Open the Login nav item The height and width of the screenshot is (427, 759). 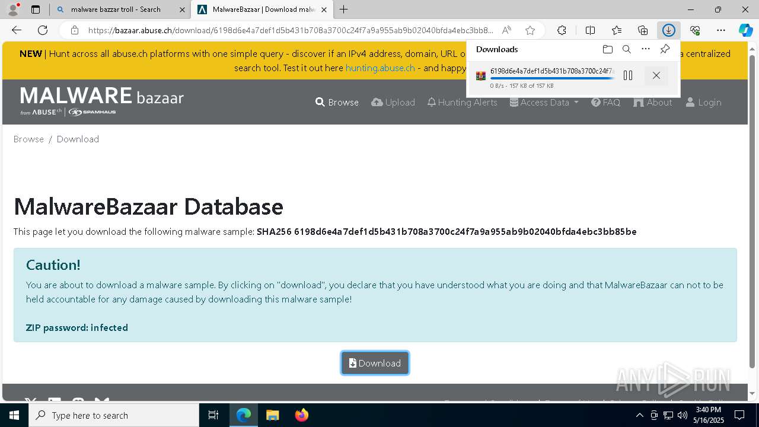coord(704,102)
